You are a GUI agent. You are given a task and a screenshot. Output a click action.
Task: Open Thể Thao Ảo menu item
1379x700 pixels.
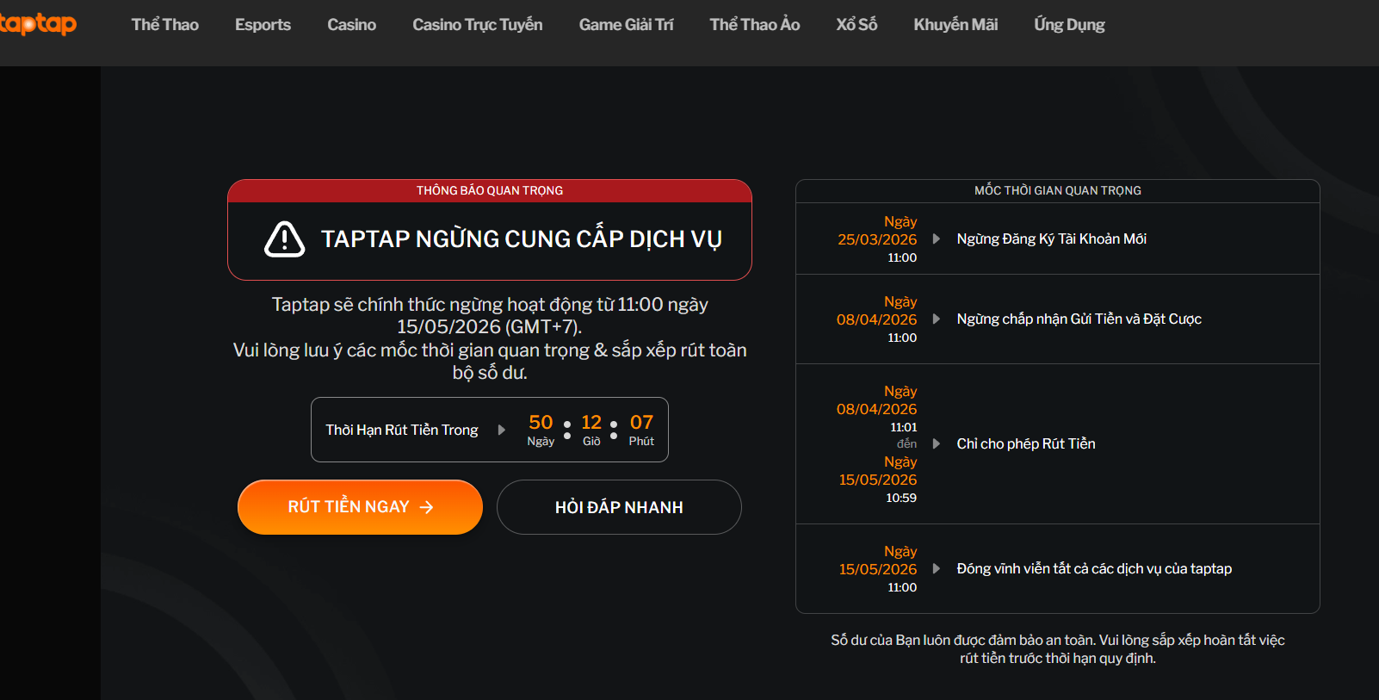click(x=755, y=25)
